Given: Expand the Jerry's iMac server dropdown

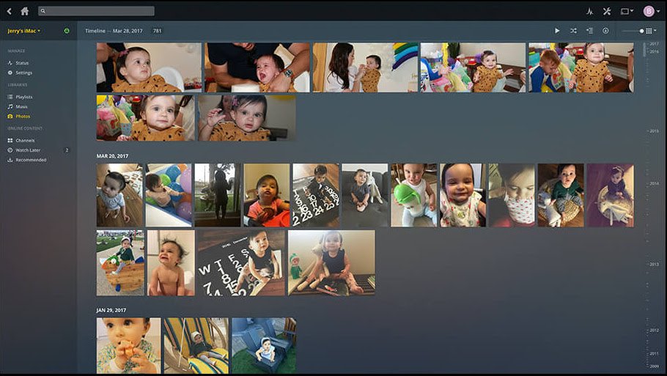Looking at the screenshot, I should click(x=23, y=31).
